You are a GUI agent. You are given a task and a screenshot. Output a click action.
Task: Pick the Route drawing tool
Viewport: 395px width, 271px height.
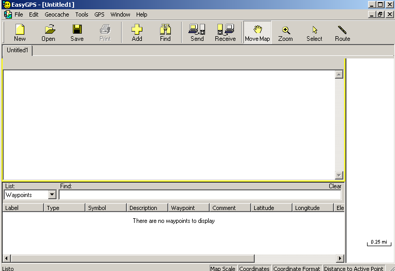[x=342, y=33]
